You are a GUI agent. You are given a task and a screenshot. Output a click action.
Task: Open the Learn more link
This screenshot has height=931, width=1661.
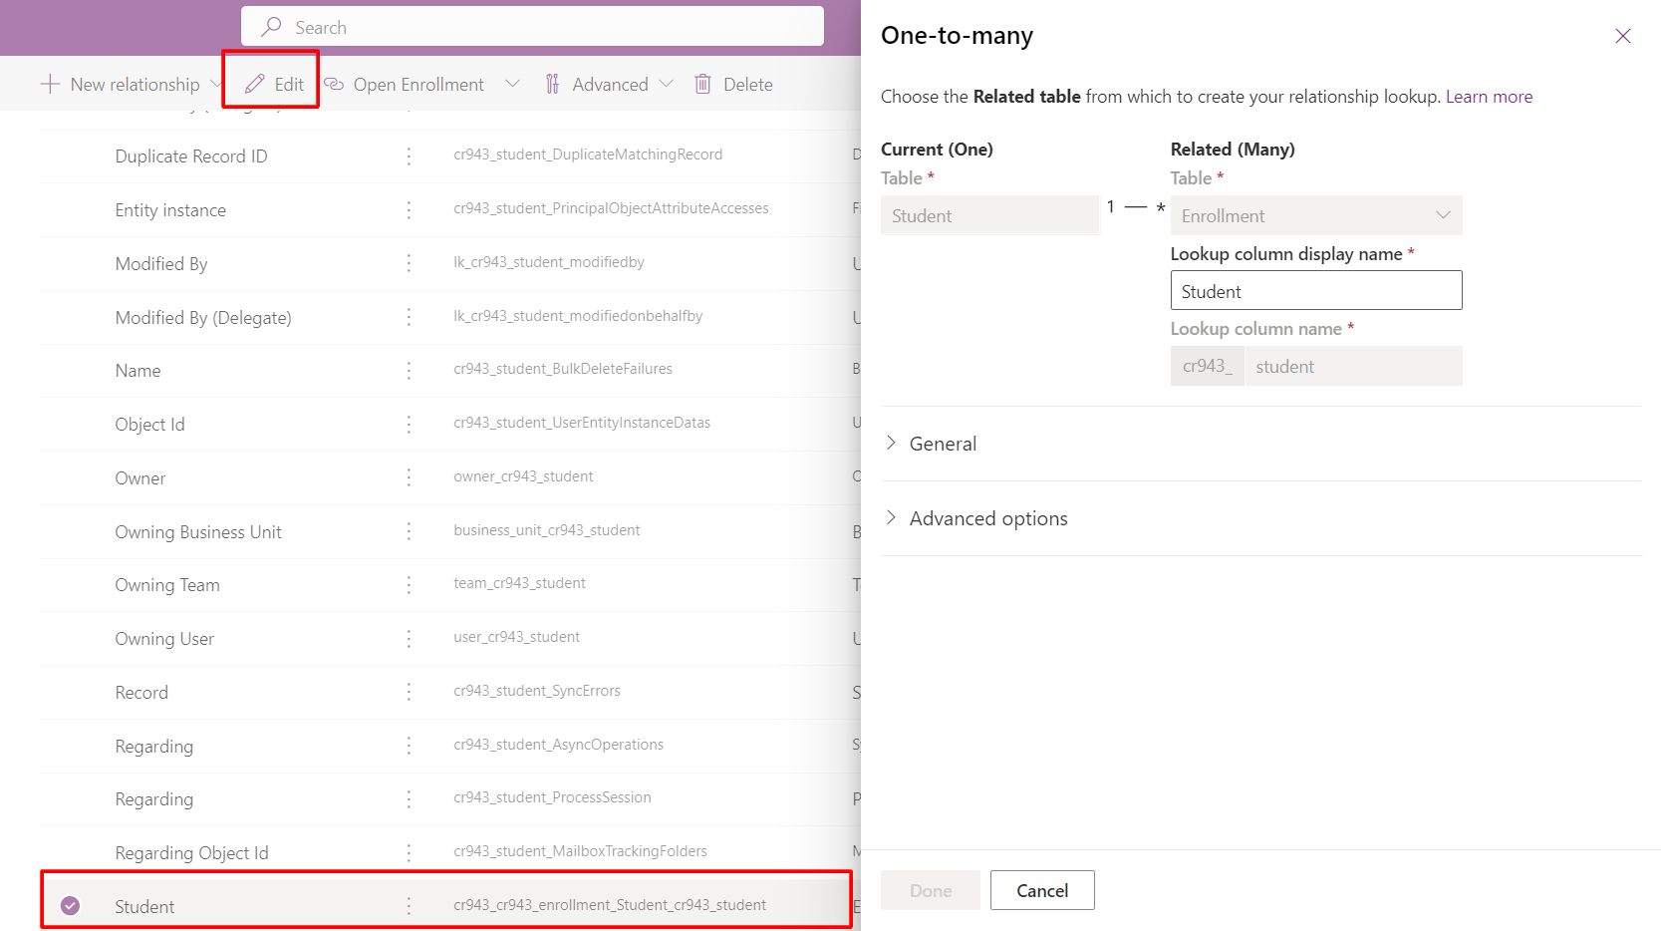pos(1489,97)
